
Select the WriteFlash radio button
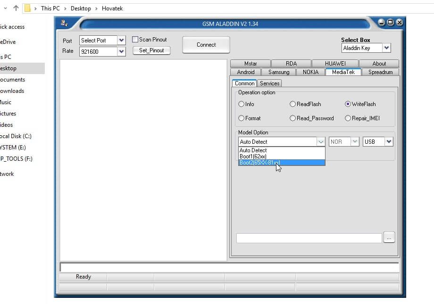pyautogui.click(x=348, y=104)
